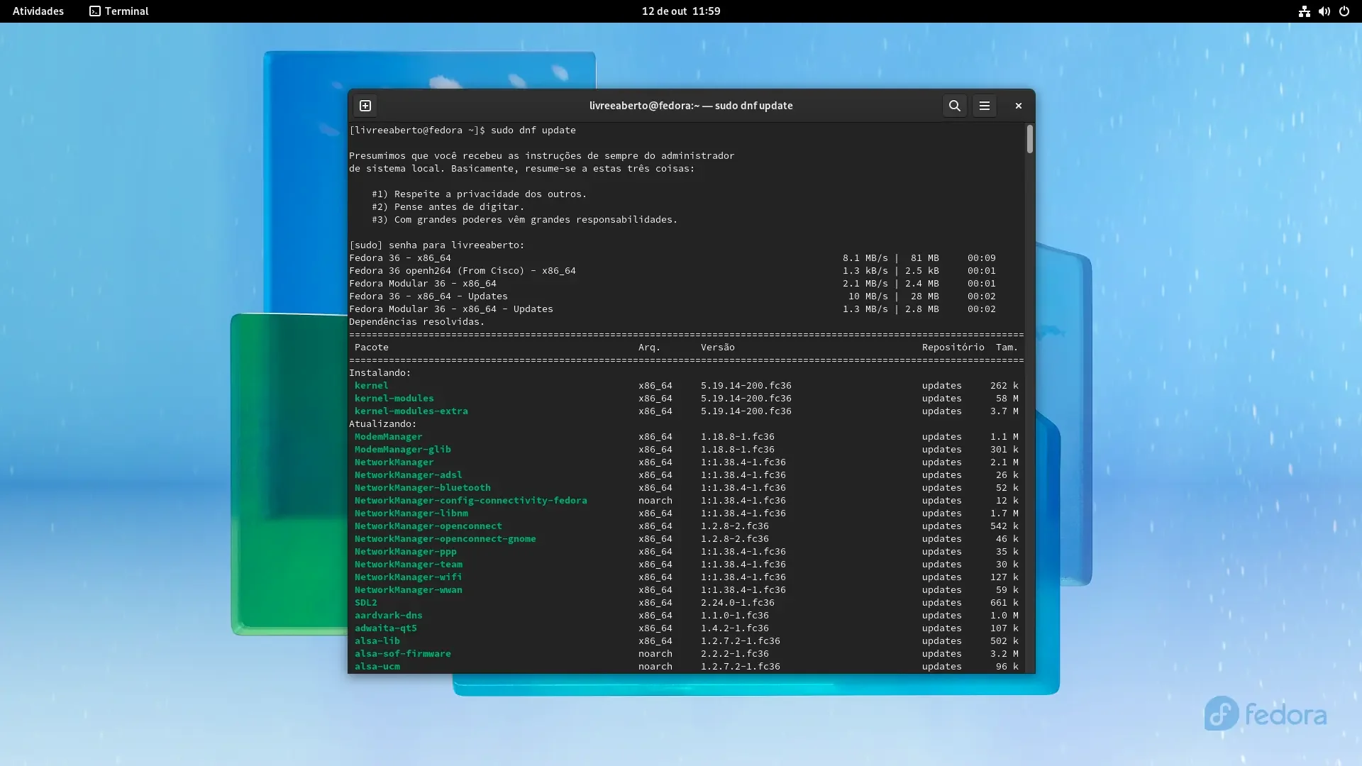Click '8.1 MB/s' download speed value

(865, 258)
